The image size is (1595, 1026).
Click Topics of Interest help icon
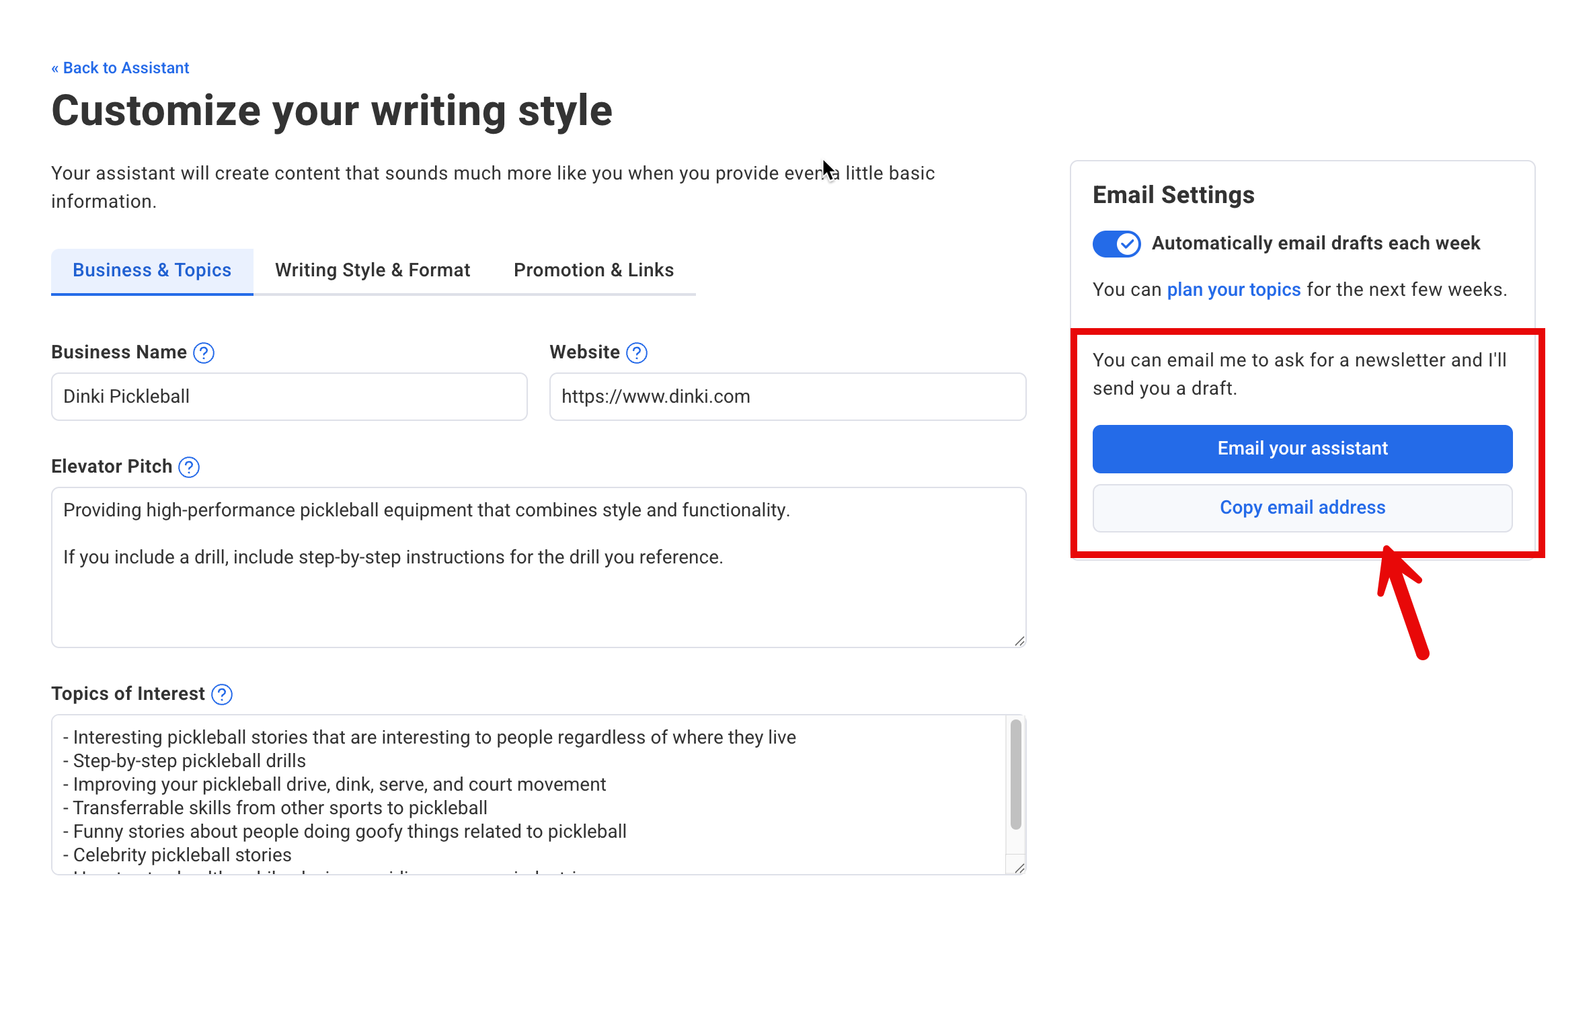click(221, 695)
